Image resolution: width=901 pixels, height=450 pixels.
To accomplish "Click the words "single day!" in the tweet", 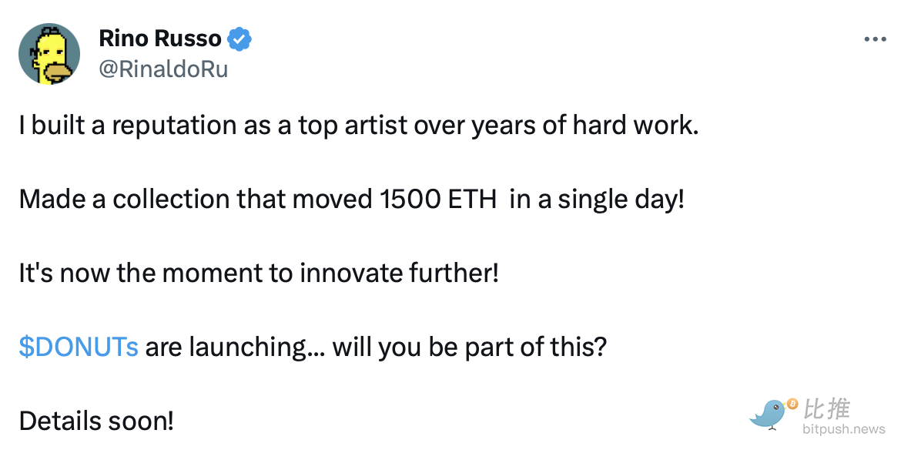I will tap(621, 200).
